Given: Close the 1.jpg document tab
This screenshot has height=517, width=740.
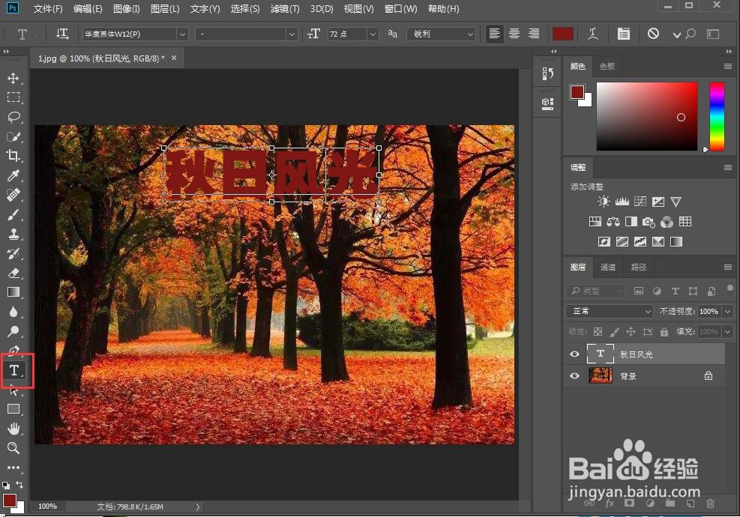Looking at the screenshot, I should [x=174, y=58].
